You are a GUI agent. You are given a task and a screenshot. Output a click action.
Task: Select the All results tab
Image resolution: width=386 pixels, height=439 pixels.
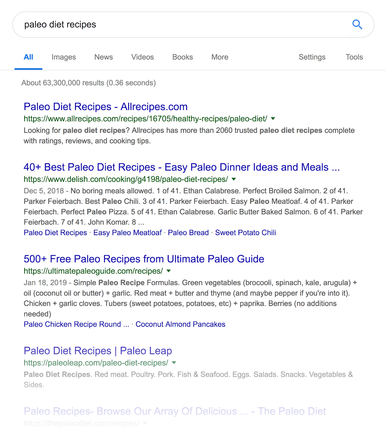(28, 57)
